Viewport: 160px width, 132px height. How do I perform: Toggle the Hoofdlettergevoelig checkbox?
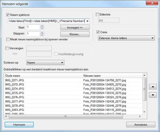pyautogui.click(x=56, y=54)
